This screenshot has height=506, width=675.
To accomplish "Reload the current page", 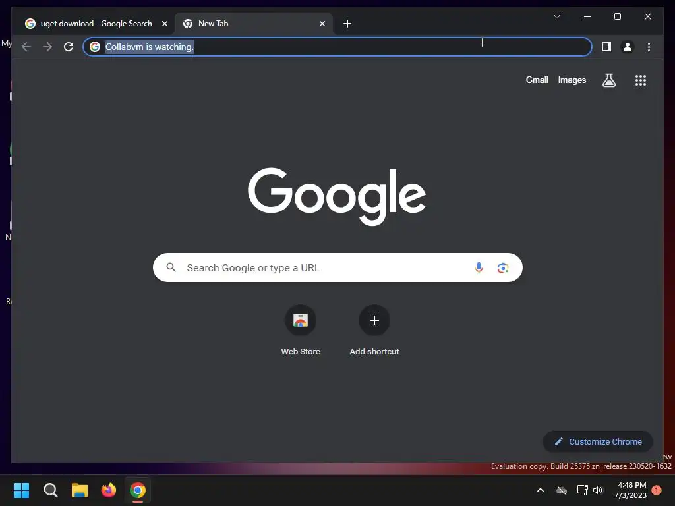I will point(69,47).
